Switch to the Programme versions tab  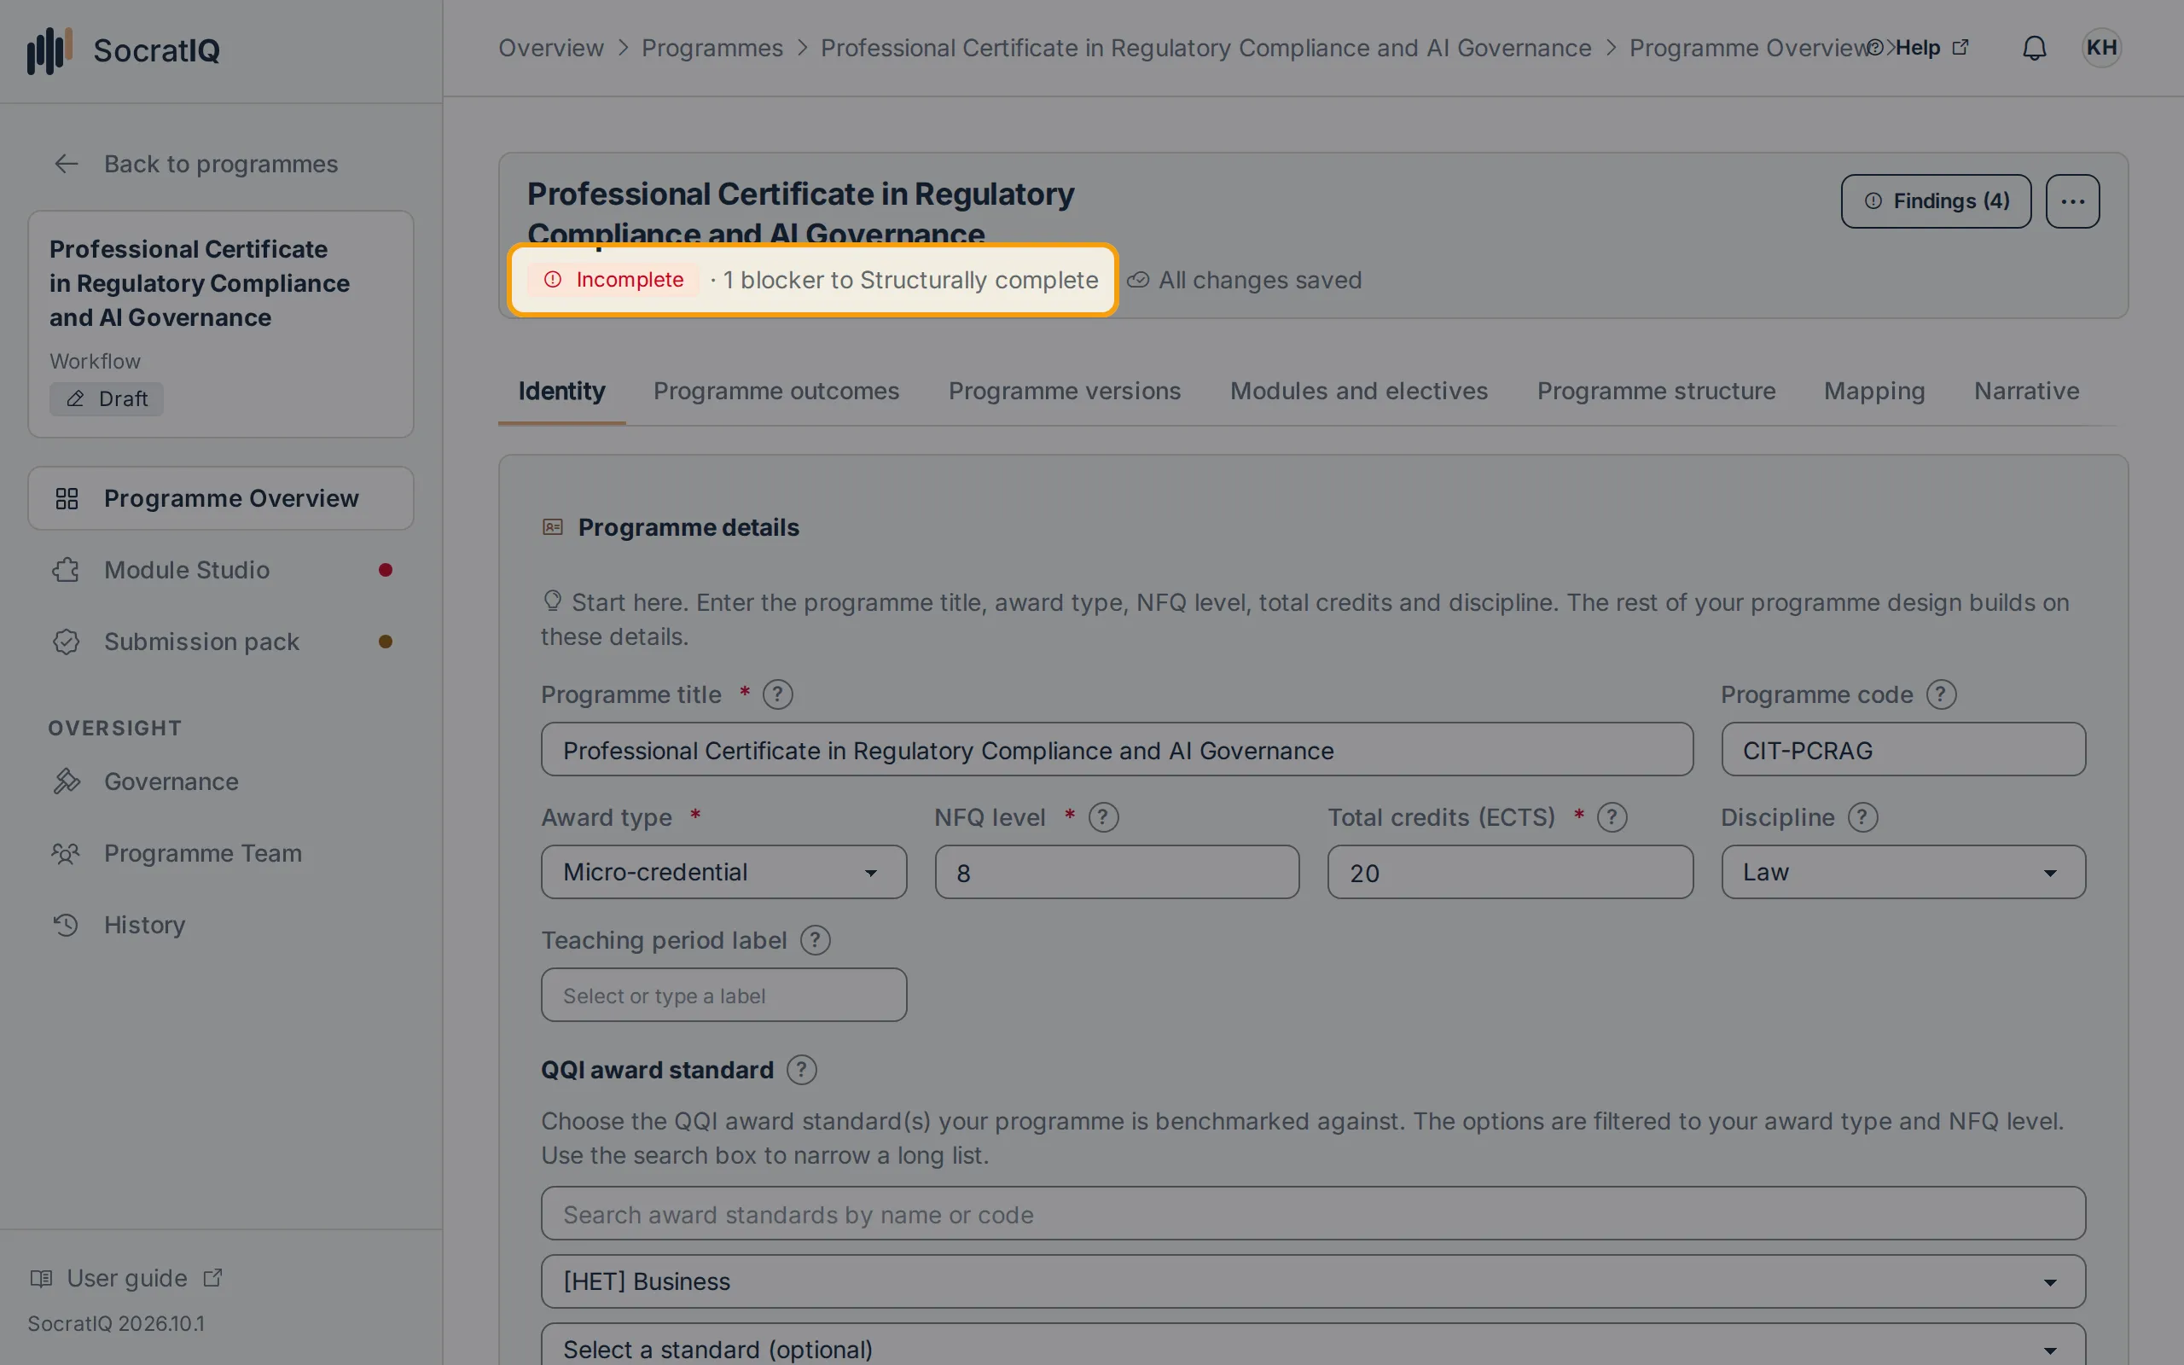pos(1064,391)
